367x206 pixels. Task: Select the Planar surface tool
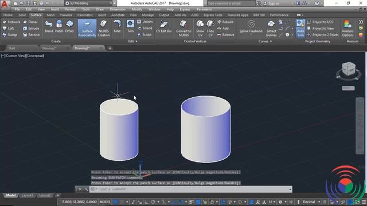click(x=30, y=22)
